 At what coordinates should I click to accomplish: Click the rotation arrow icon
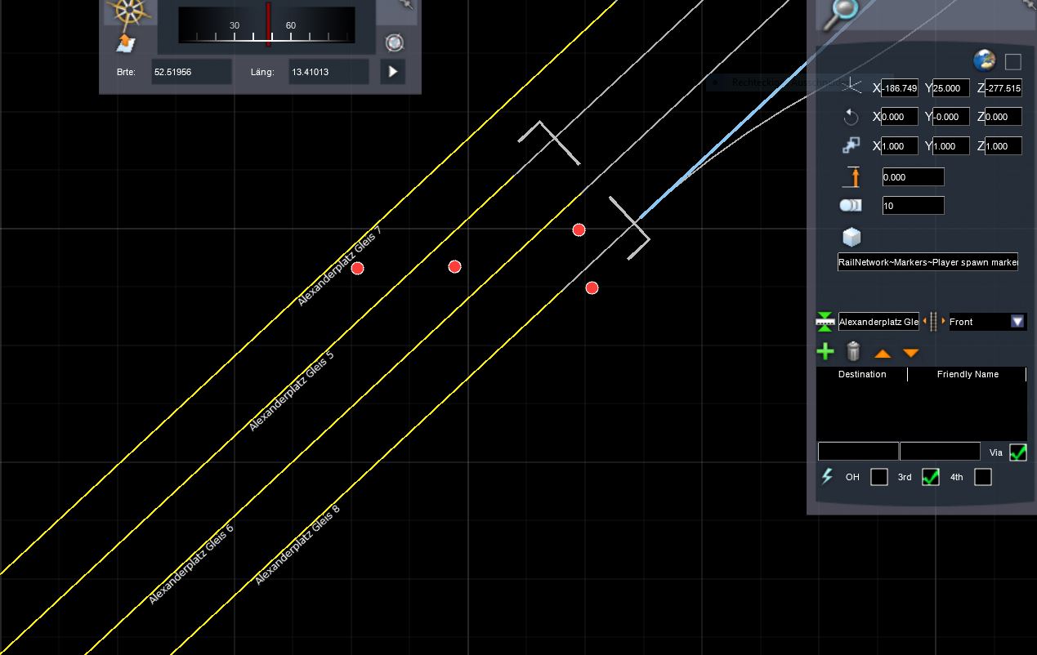pos(851,117)
